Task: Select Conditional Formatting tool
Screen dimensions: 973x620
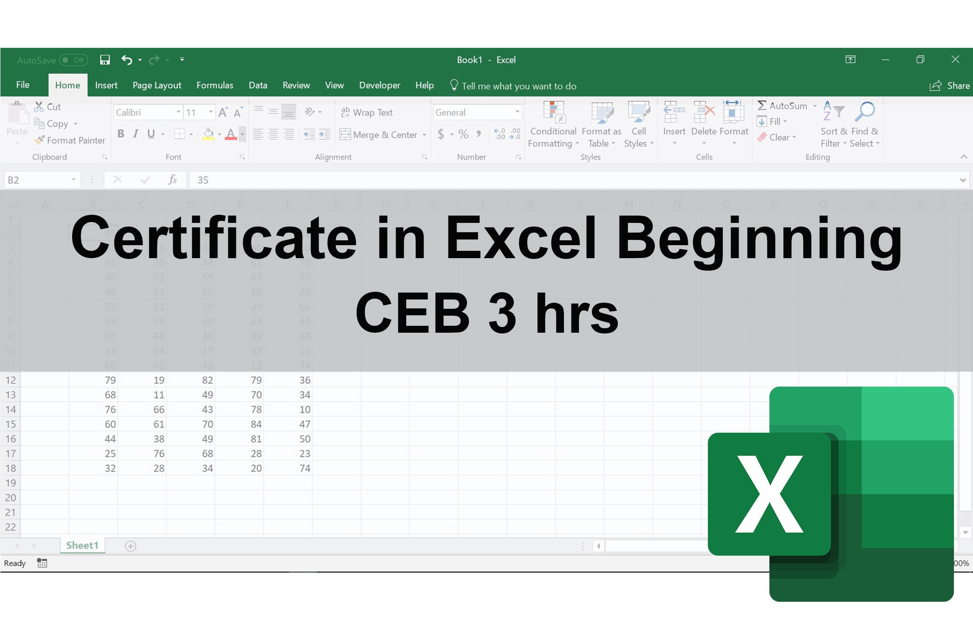Action: coord(553,124)
